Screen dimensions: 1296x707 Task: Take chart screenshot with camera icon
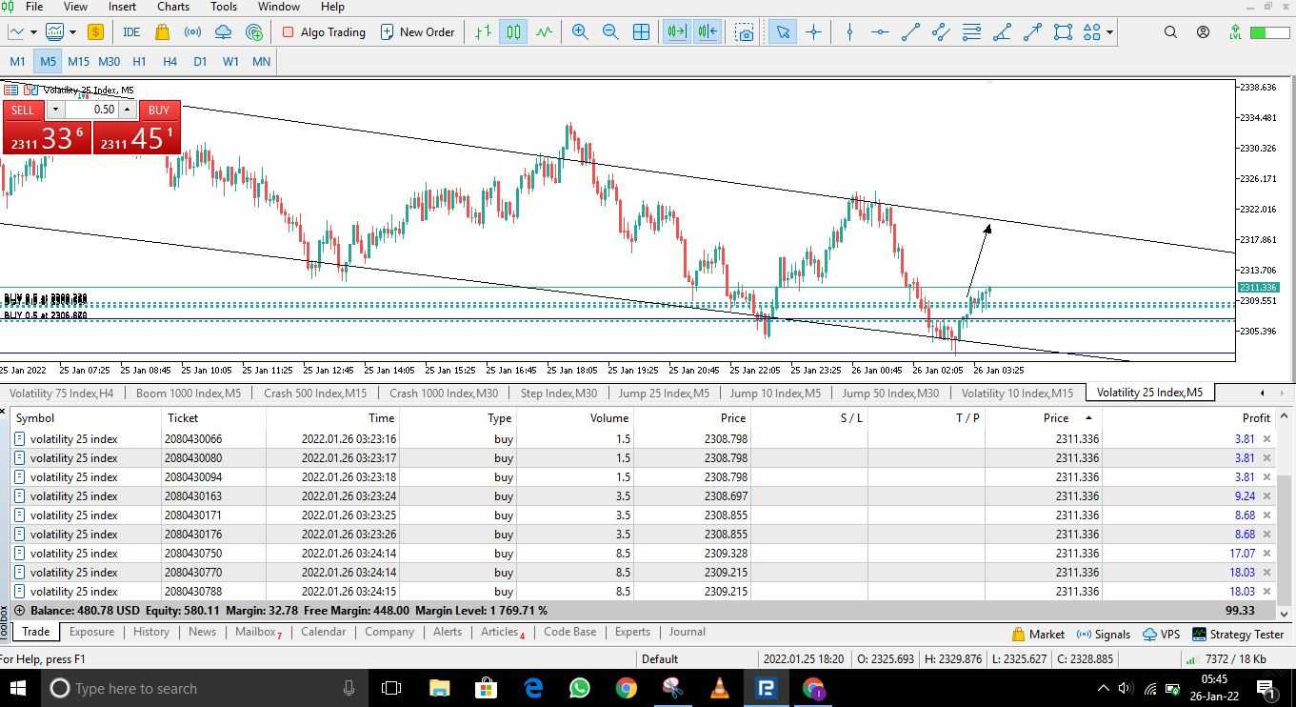point(745,31)
